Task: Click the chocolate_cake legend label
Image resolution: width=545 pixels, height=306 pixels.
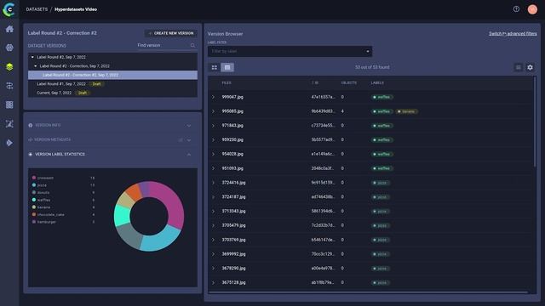Action: click(51, 215)
